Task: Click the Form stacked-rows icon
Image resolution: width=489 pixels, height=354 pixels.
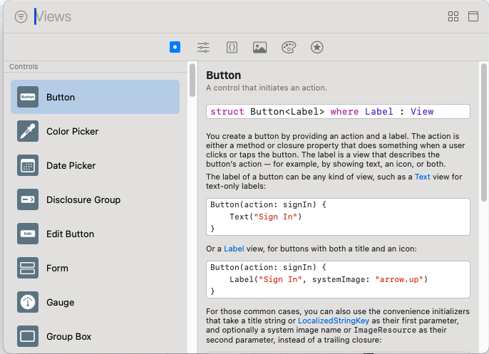Action: [x=28, y=268]
